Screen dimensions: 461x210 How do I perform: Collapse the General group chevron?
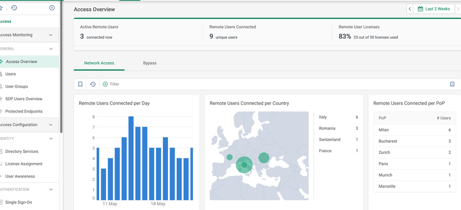click(x=51, y=49)
